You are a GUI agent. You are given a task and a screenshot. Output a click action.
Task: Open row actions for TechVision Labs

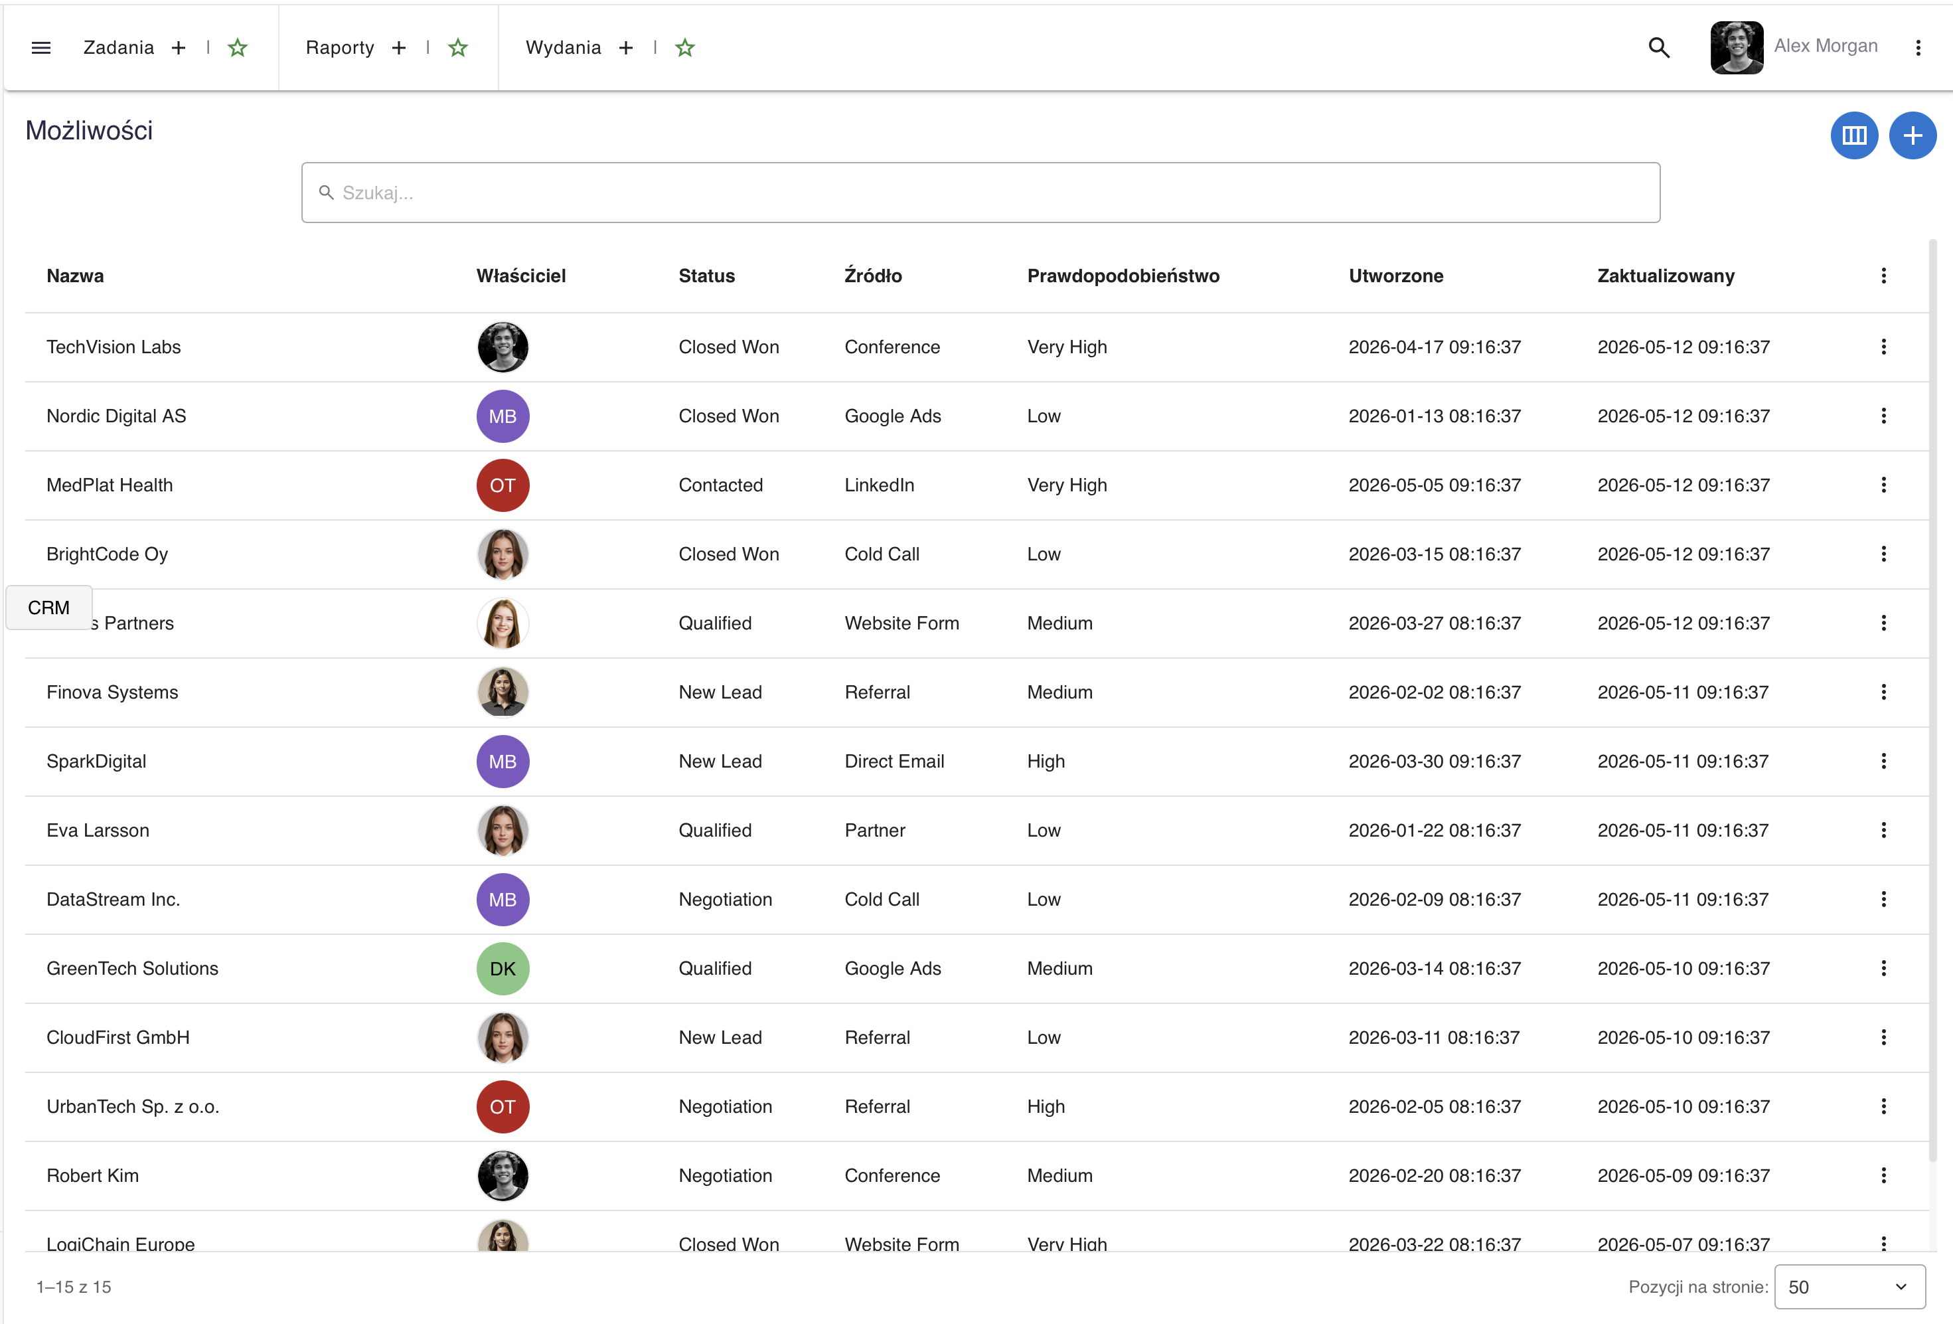[1883, 347]
